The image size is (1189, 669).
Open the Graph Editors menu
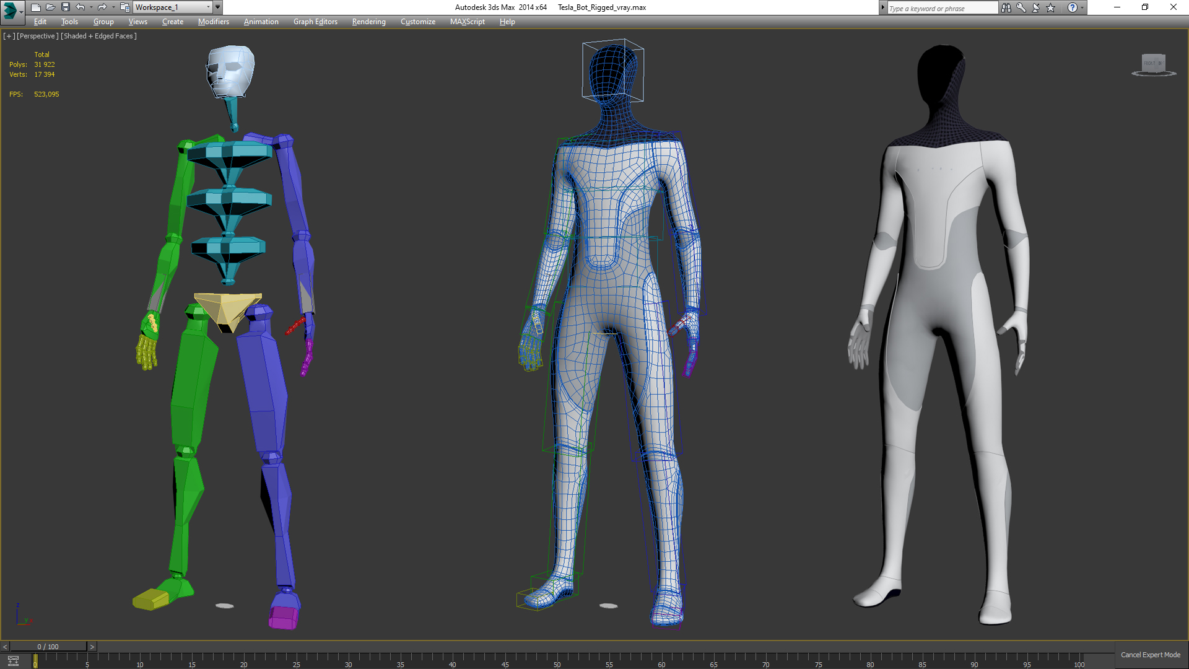[315, 22]
